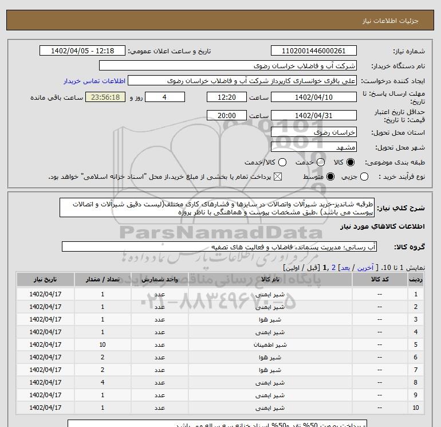
Task: Click the نام کالا column header
Action: coord(270,279)
